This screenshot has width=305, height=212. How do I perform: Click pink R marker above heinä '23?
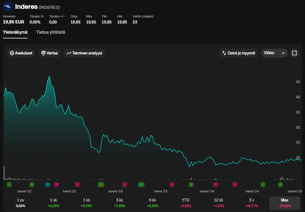pyautogui.click(x=172, y=185)
